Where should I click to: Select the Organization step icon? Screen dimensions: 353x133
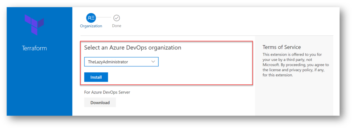[91, 18]
